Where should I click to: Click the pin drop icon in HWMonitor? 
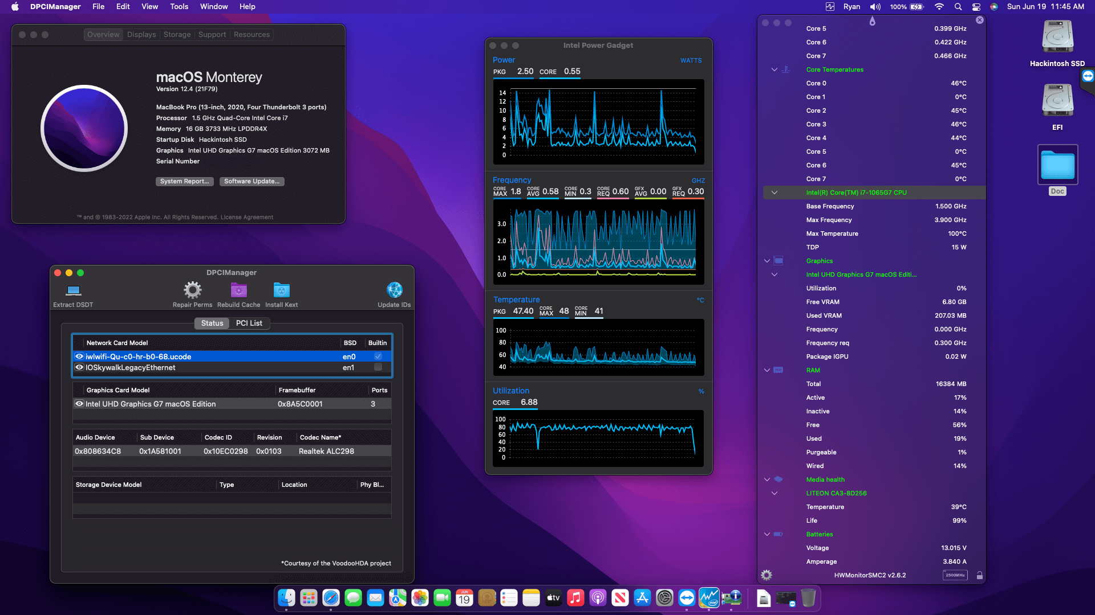click(x=872, y=22)
